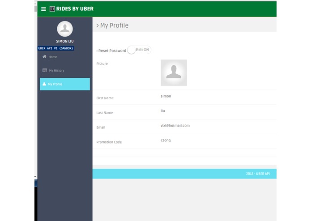The width and height of the screenshot is (311, 221).
Task: Click the RIDES BY UBER title
Action: (75, 9)
